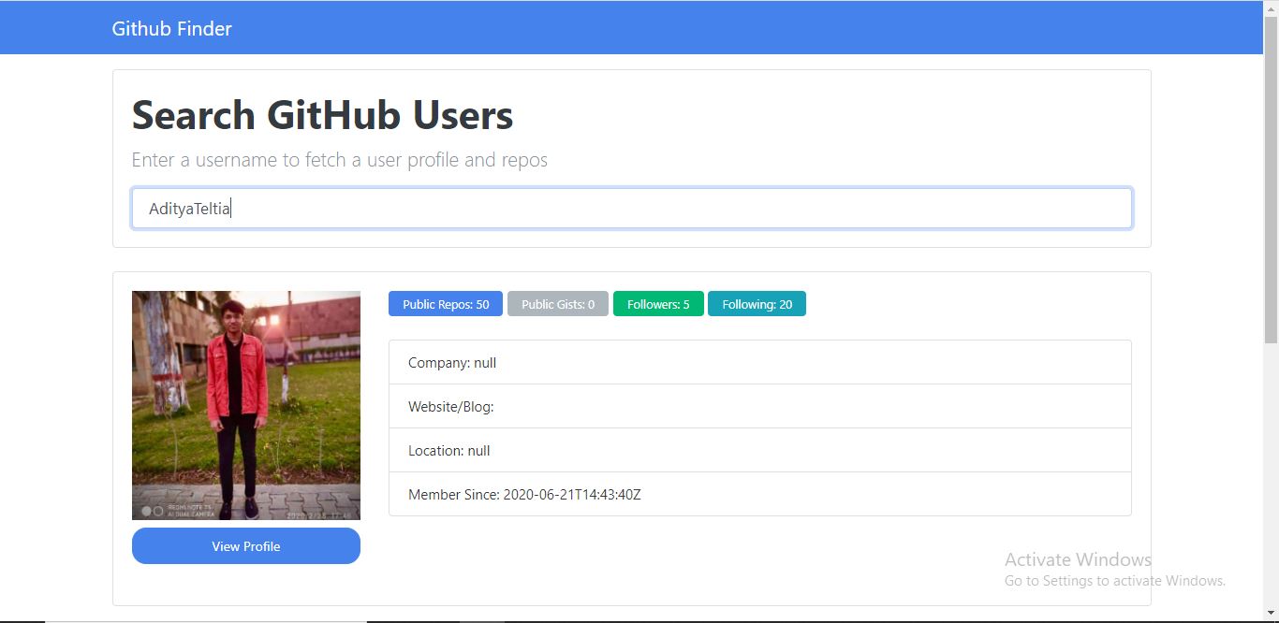1279x623 pixels.
Task: Open the user's profile avatar photo
Action: pyautogui.click(x=245, y=404)
